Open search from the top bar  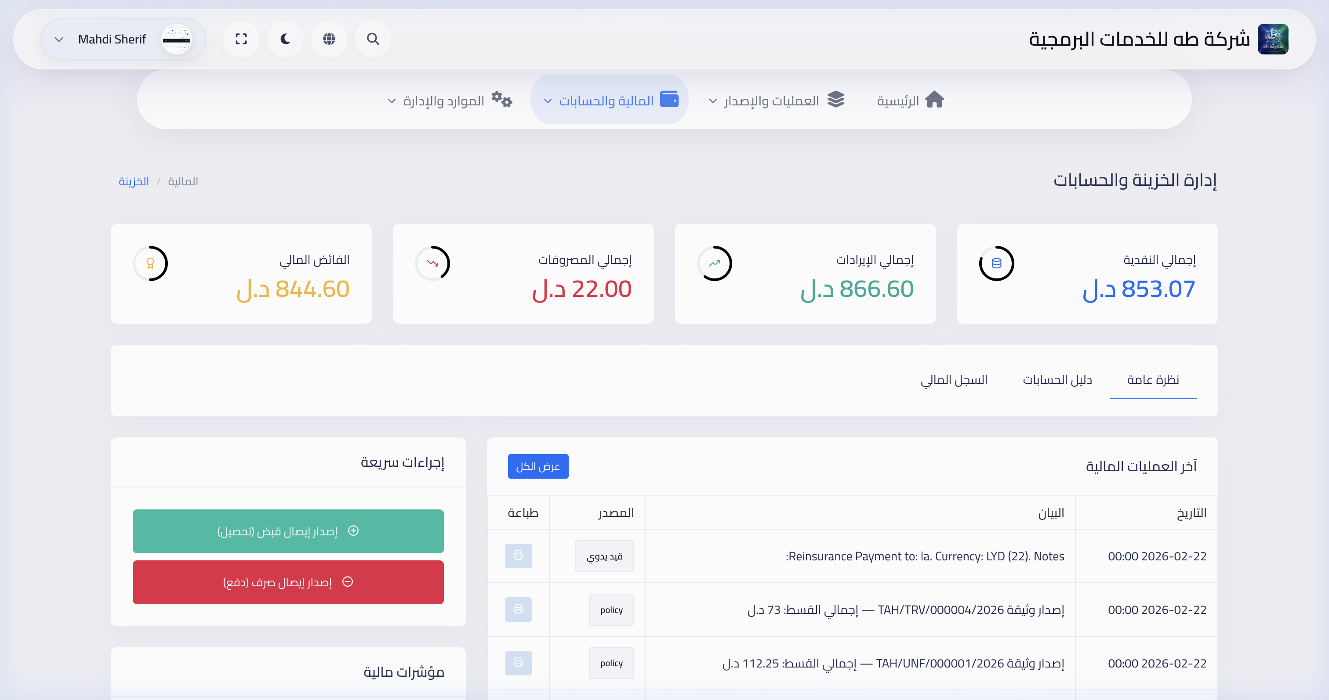pyautogui.click(x=373, y=39)
